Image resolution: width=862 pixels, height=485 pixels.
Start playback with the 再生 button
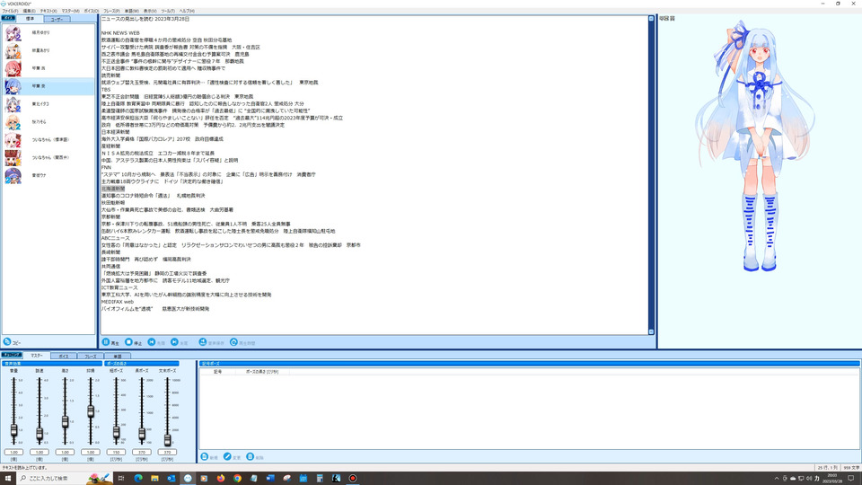point(110,342)
